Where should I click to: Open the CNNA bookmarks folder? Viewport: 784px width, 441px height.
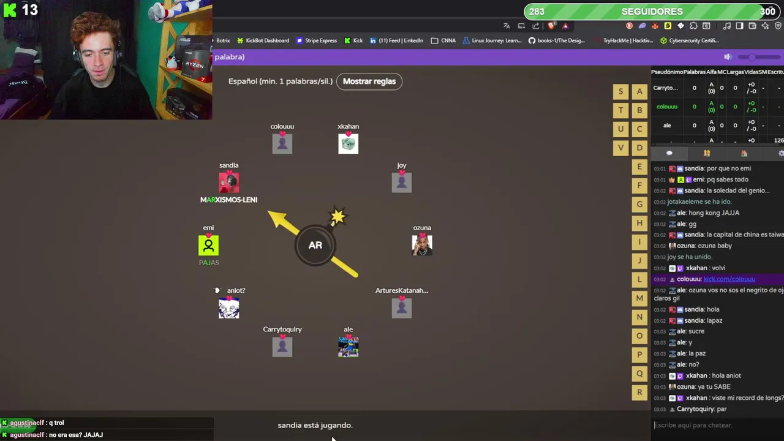coord(443,40)
